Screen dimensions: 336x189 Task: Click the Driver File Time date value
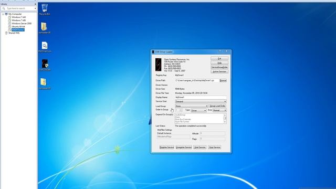(191, 93)
